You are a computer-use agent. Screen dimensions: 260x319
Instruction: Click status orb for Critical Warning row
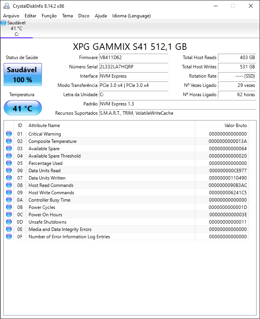pos(9,134)
